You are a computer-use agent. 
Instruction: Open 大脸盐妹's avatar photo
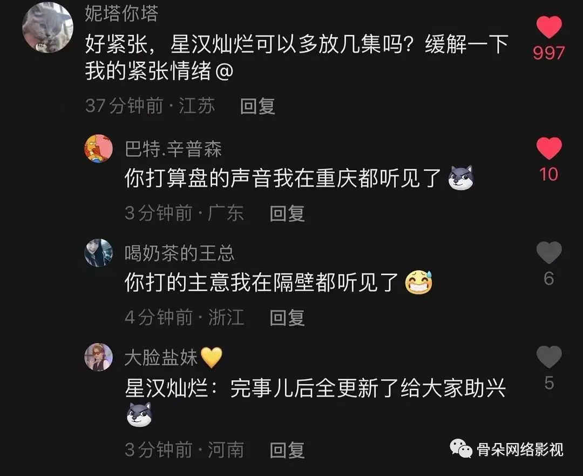(x=99, y=357)
